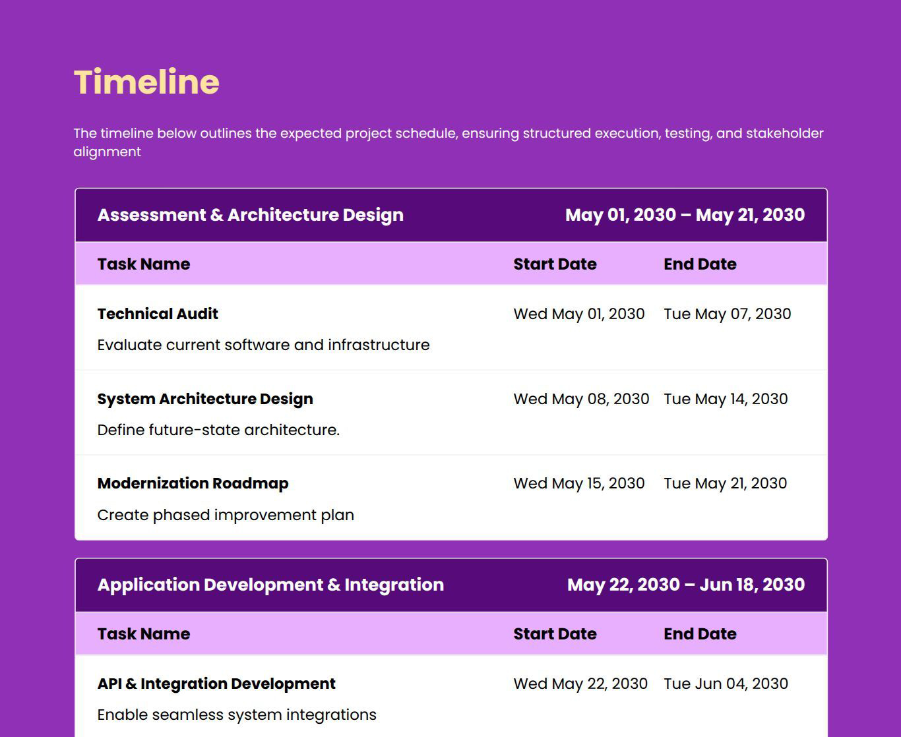This screenshot has height=737, width=901.
Task: Select the Modernization Roadmap task title
Action: pos(193,483)
